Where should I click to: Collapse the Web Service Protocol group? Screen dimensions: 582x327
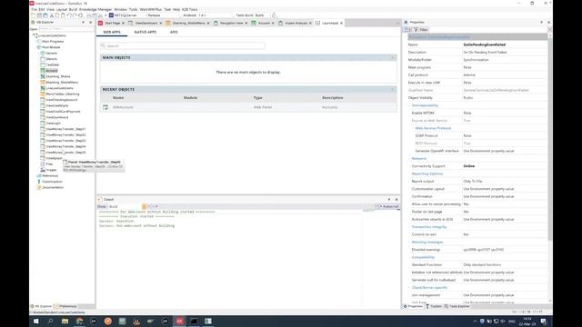433,128
